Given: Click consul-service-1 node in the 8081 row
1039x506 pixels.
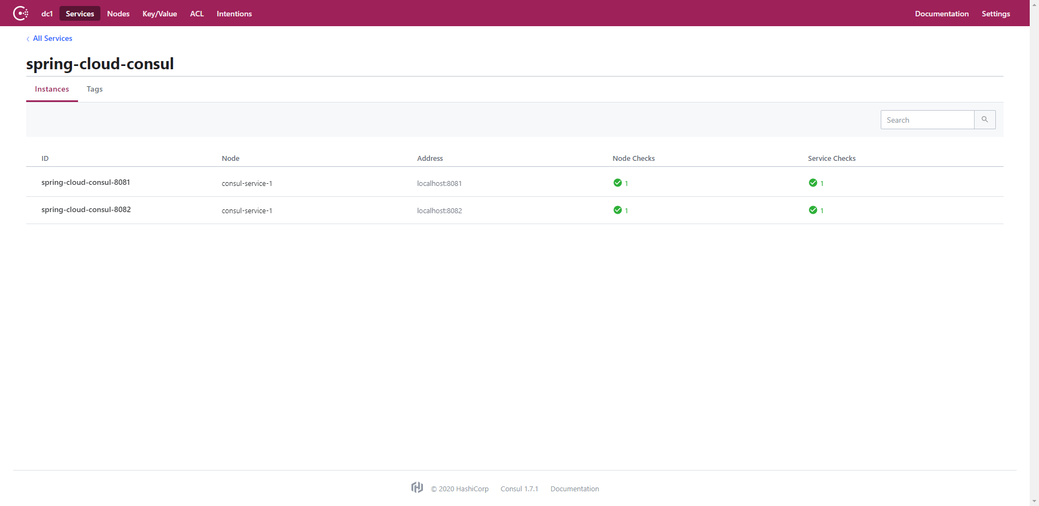Looking at the screenshot, I should pyautogui.click(x=247, y=183).
